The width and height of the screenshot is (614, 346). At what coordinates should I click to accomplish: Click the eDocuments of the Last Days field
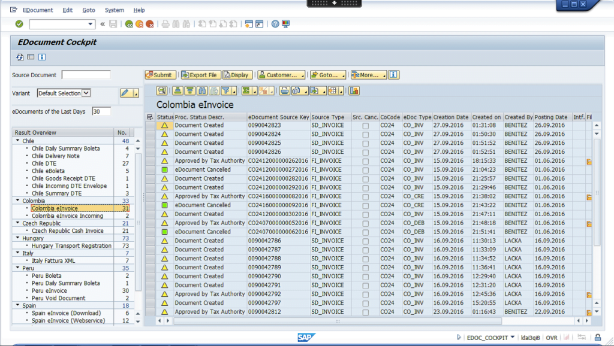101,111
